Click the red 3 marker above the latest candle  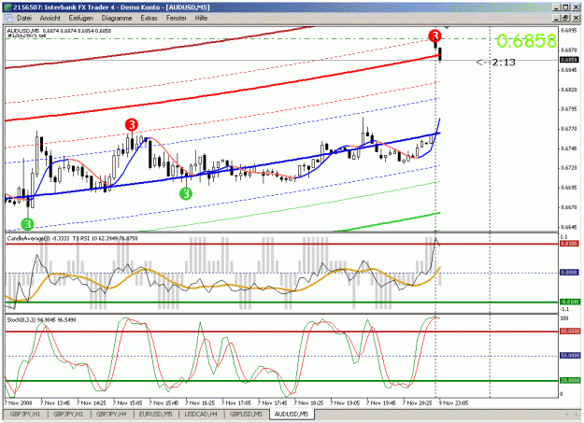point(434,35)
